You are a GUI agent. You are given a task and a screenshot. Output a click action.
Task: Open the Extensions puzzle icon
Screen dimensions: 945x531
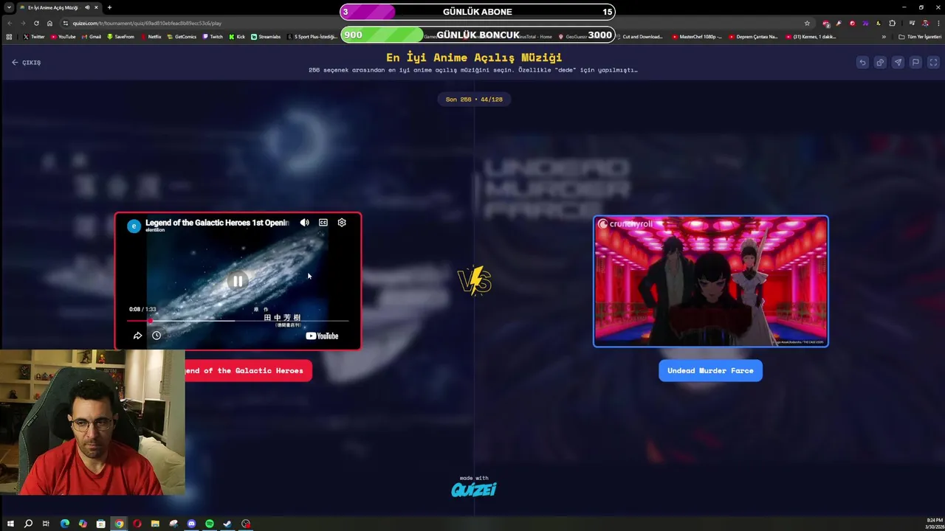[x=892, y=23]
